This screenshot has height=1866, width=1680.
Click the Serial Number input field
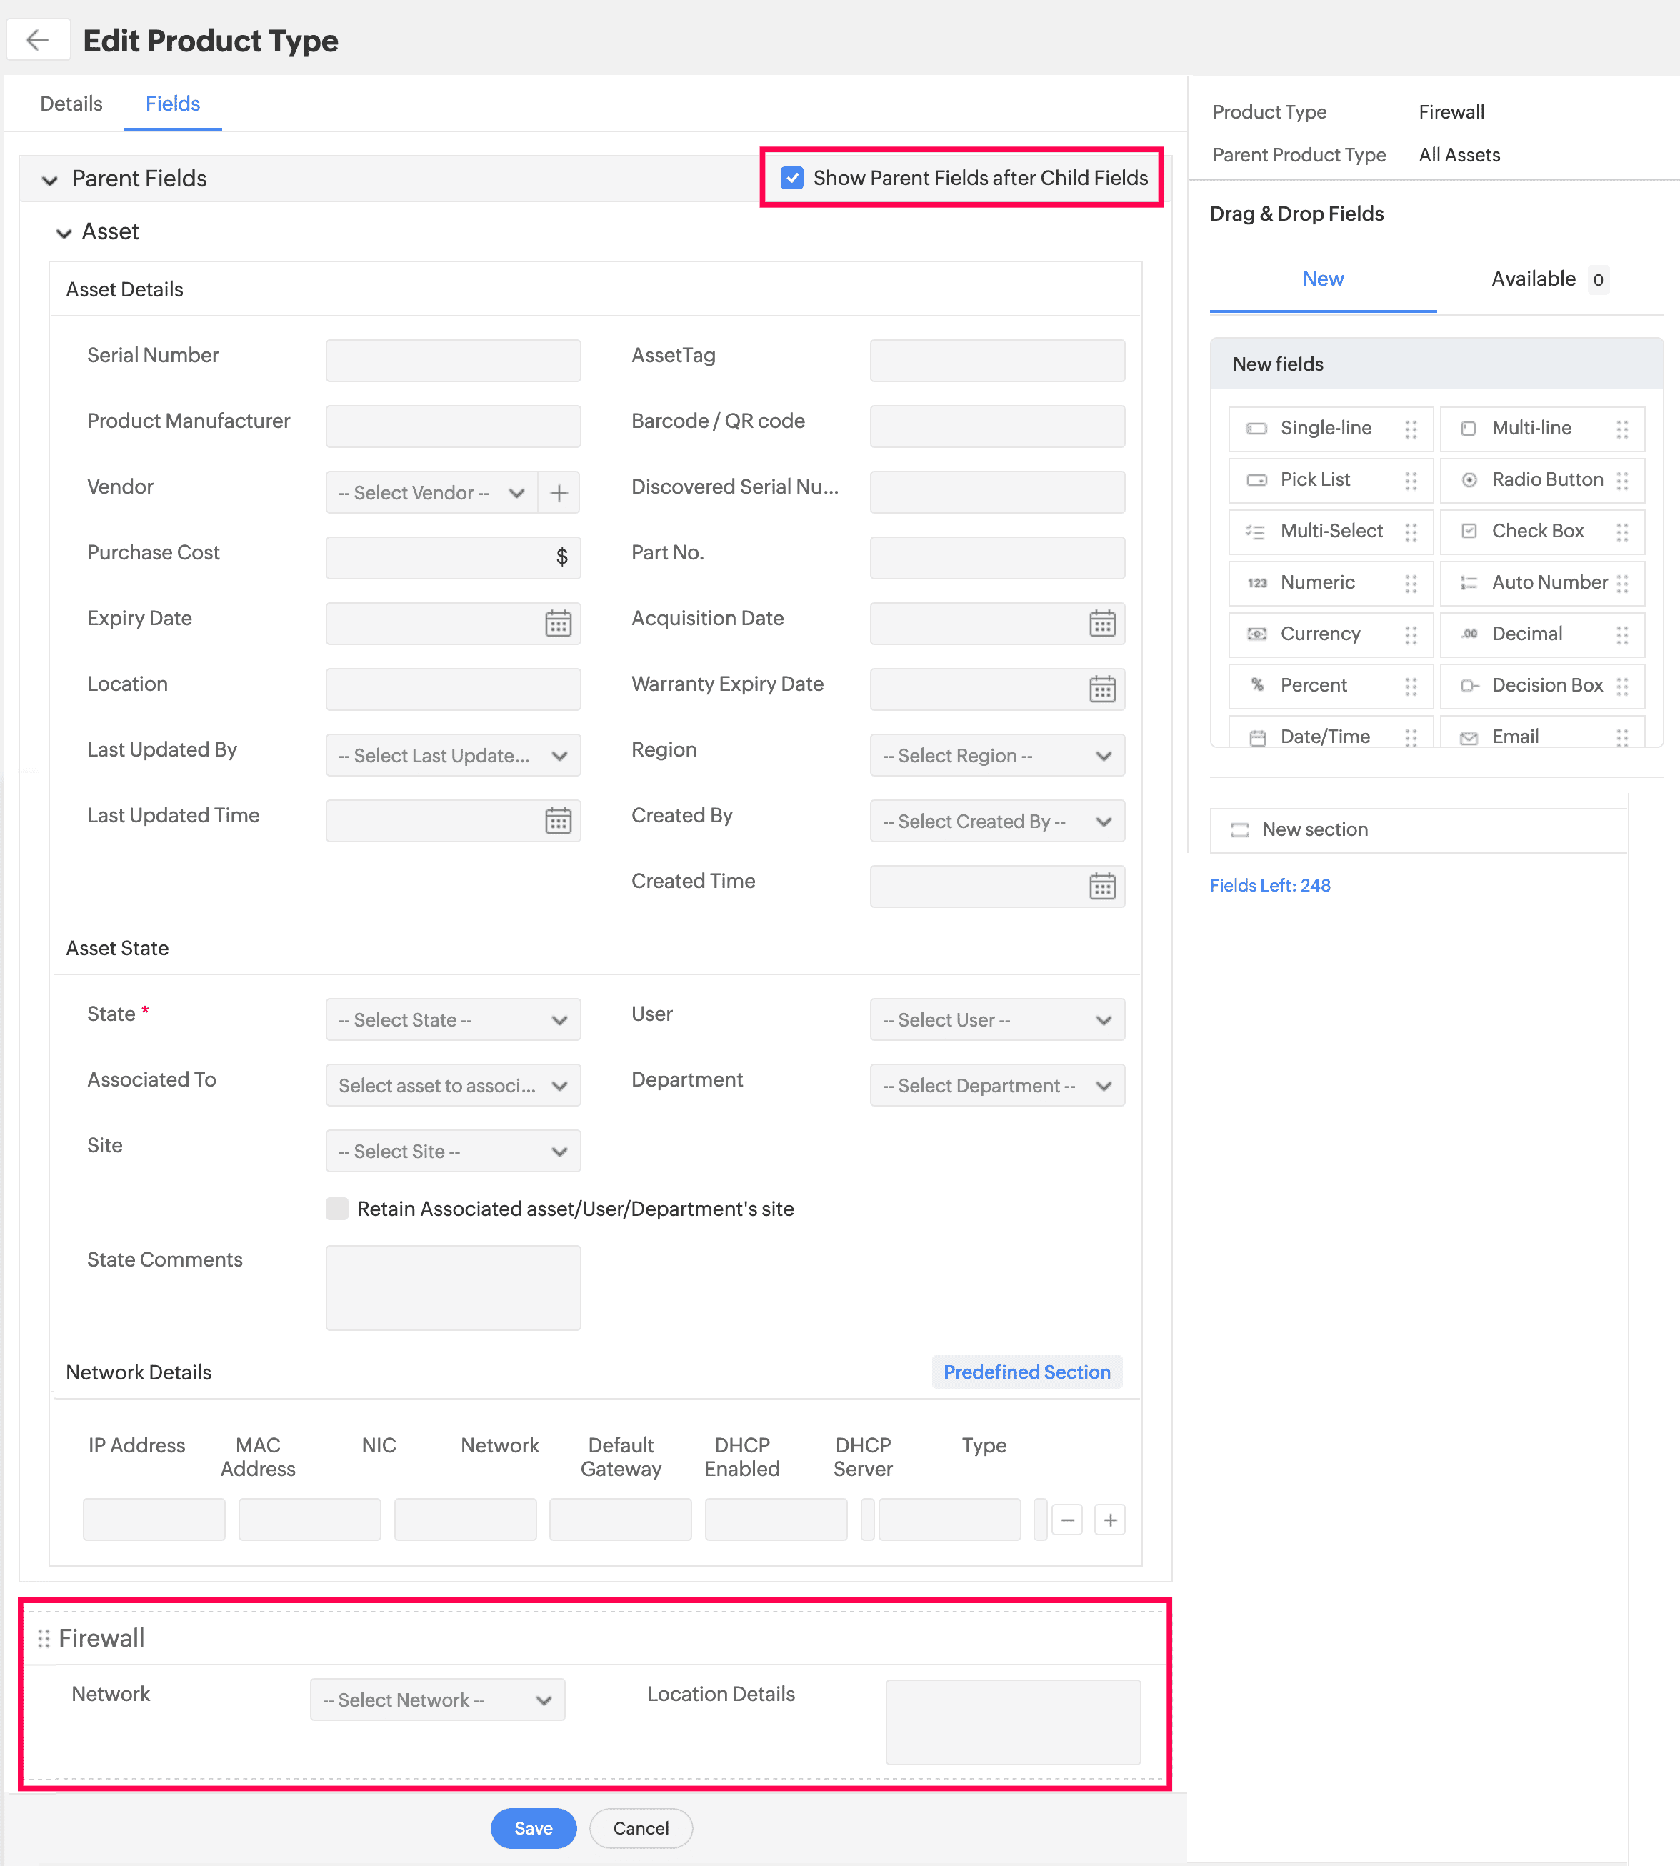click(x=452, y=361)
